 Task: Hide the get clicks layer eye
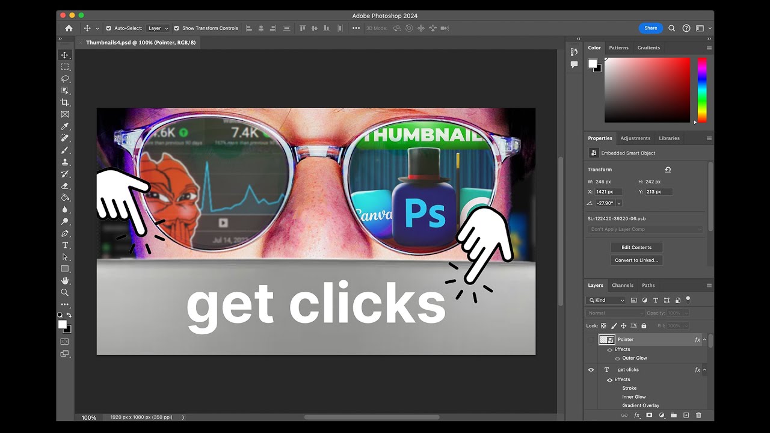(591, 370)
